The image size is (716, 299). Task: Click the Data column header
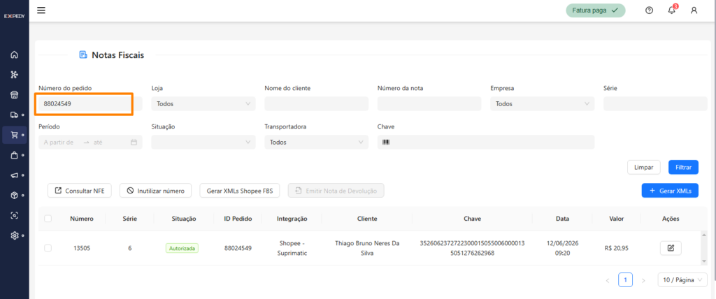click(563, 219)
